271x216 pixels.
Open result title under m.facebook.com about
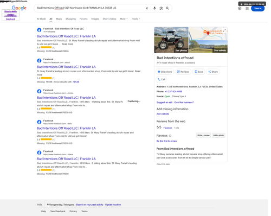click(x=66, y=67)
